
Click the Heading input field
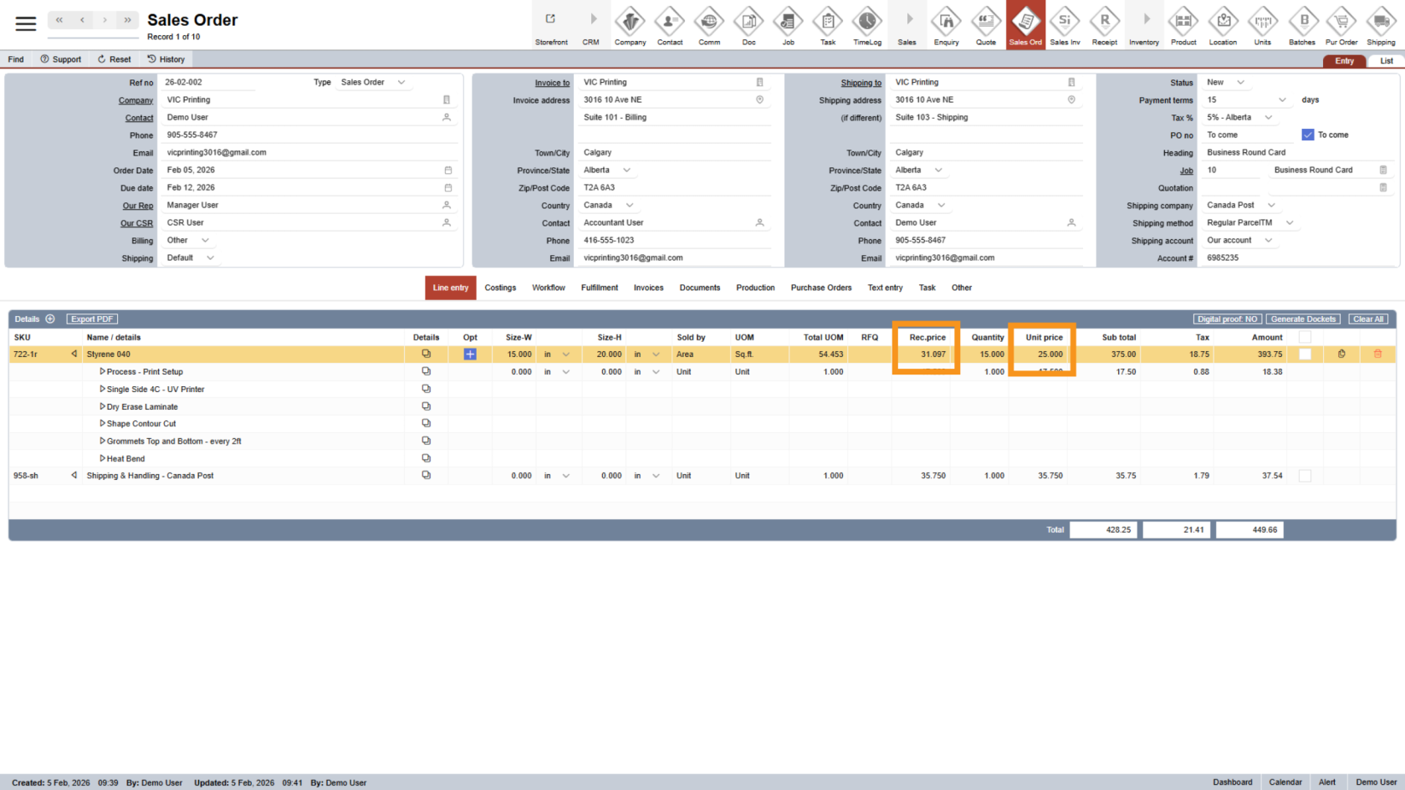pyautogui.click(x=1296, y=153)
